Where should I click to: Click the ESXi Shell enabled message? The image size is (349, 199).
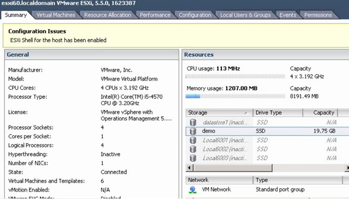[x=58, y=40]
